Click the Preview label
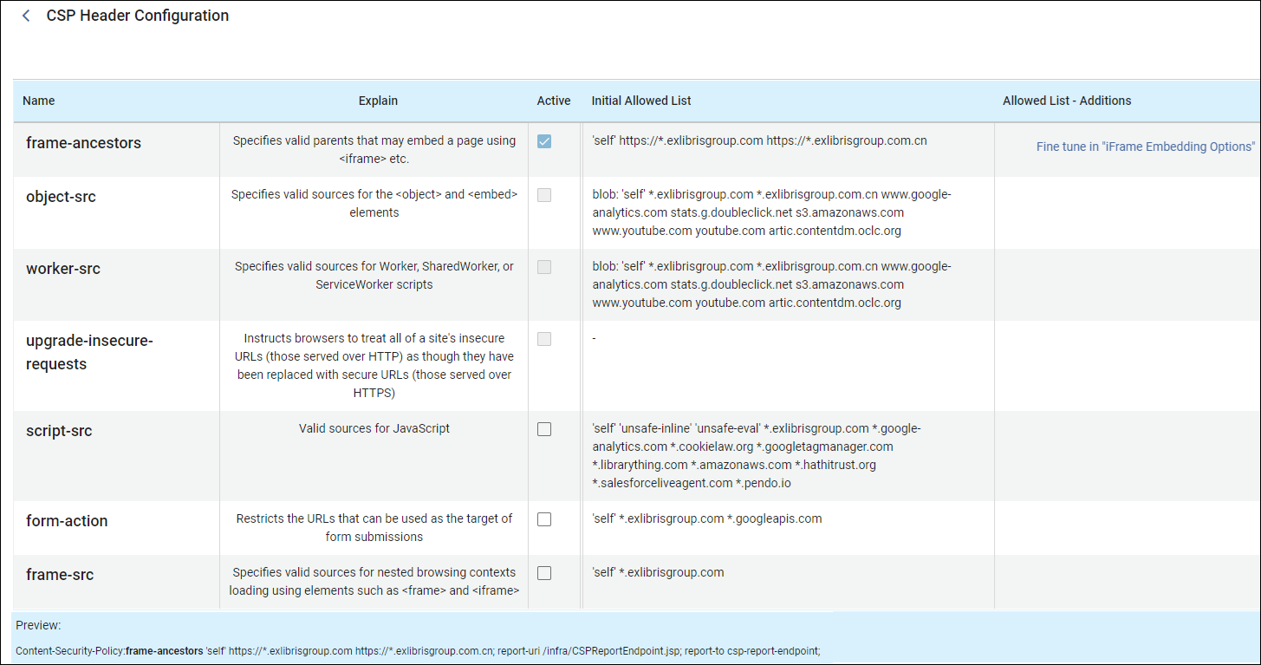1261x665 pixels. pyautogui.click(x=38, y=625)
